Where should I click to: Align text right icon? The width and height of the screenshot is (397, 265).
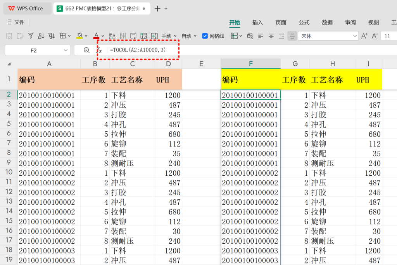click(281, 36)
